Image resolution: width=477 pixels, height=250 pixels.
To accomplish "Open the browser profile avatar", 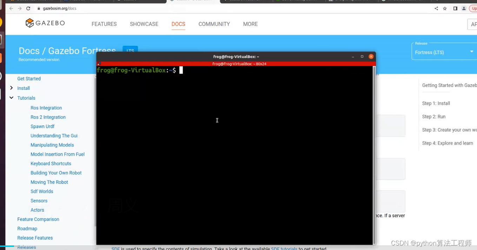I will [x=464, y=8].
